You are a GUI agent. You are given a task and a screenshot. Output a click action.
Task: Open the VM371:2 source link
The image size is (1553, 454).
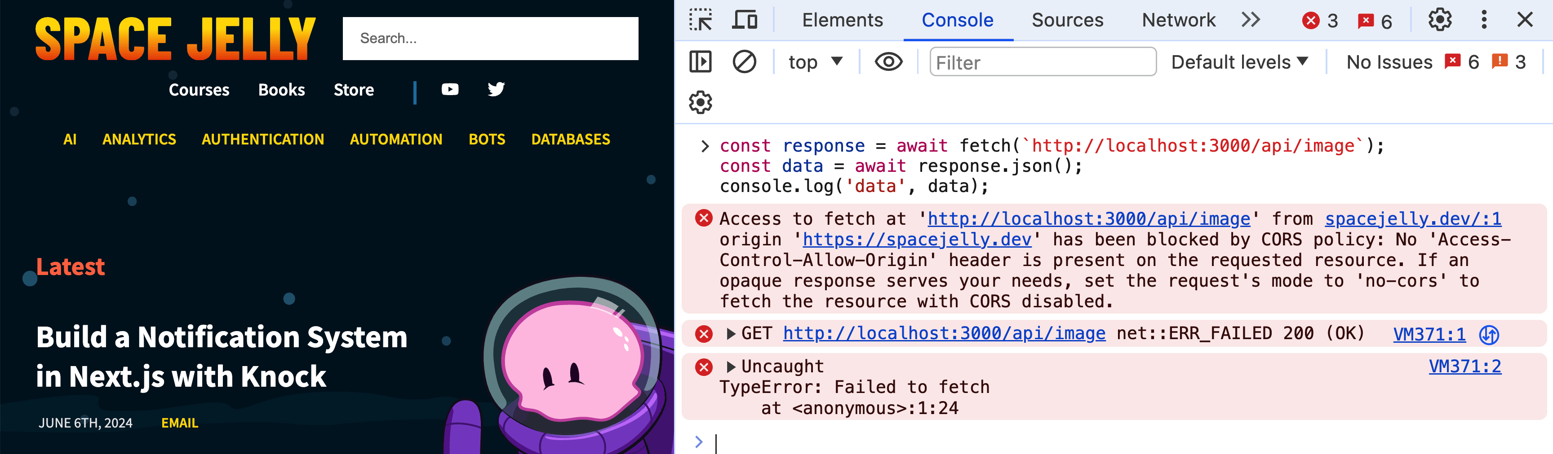click(1464, 366)
